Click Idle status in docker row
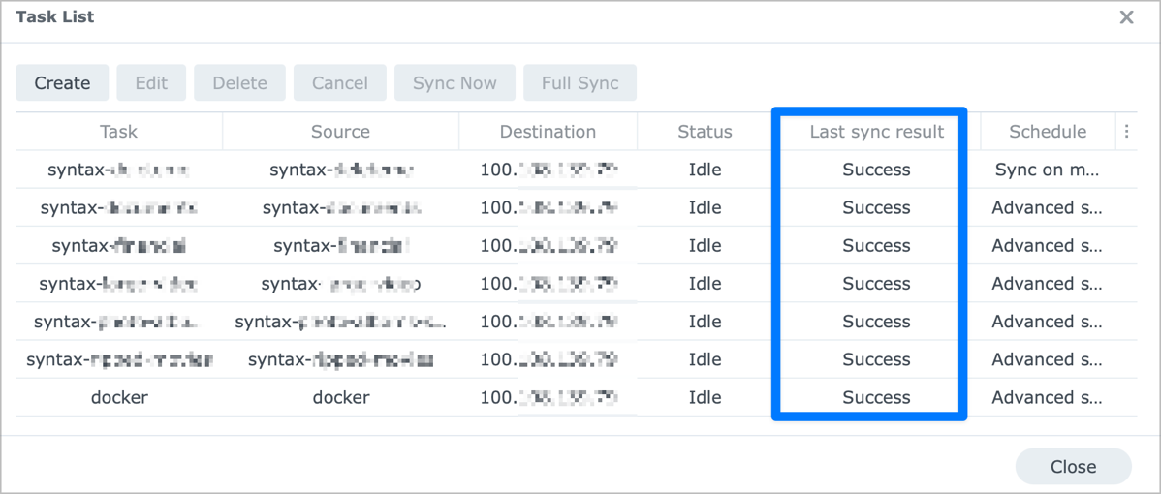 pyautogui.click(x=705, y=397)
